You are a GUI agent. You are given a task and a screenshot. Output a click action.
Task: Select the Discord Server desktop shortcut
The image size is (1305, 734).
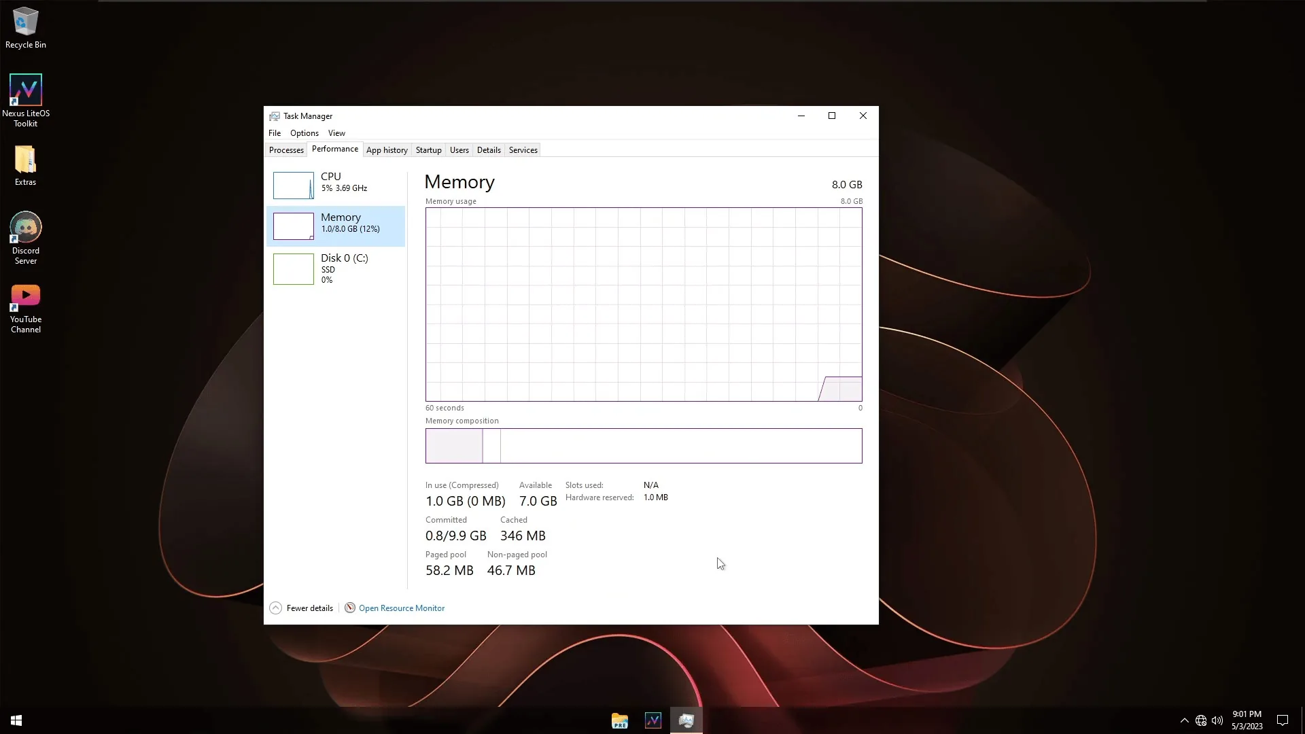(25, 238)
